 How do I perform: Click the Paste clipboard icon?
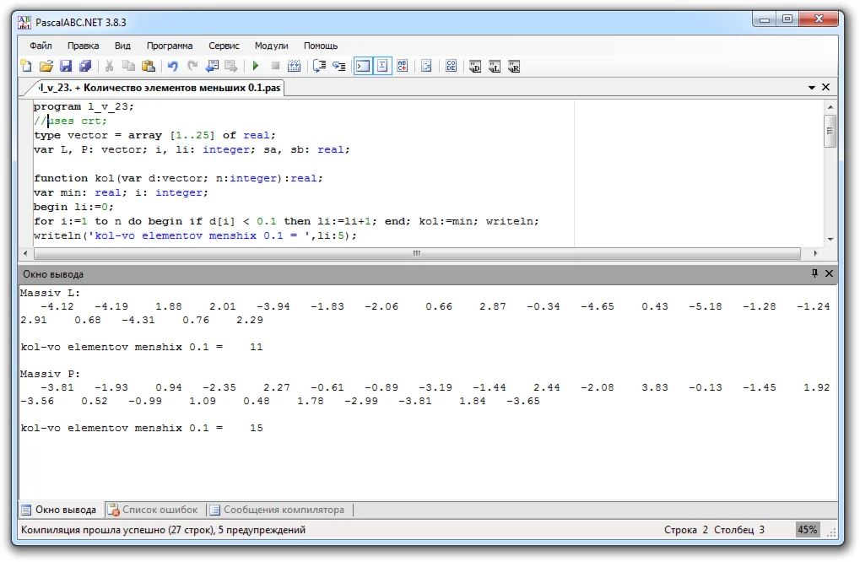tap(149, 66)
